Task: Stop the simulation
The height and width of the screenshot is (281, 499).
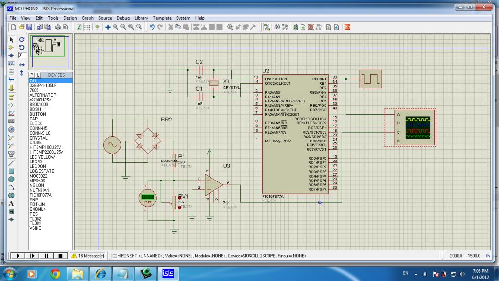Action: coord(60,255)
